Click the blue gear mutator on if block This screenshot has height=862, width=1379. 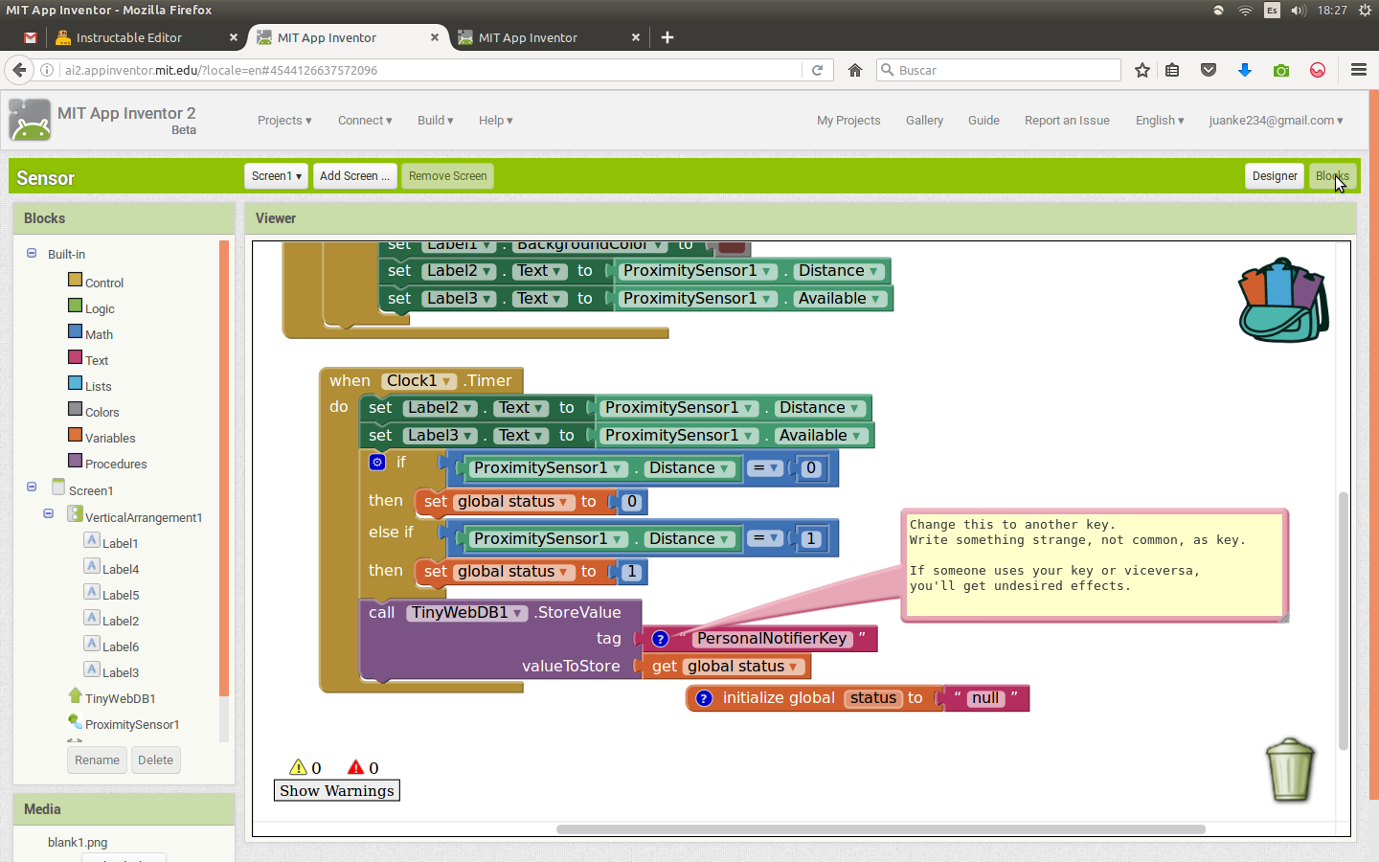tap(377, 462)
